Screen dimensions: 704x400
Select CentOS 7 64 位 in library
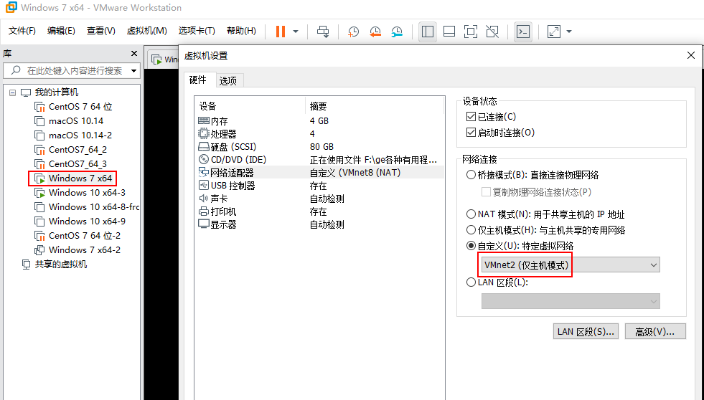pos(74,107)
